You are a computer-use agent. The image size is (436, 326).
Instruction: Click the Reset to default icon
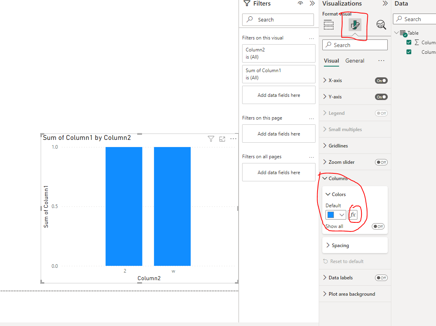[x=326, y=261]
